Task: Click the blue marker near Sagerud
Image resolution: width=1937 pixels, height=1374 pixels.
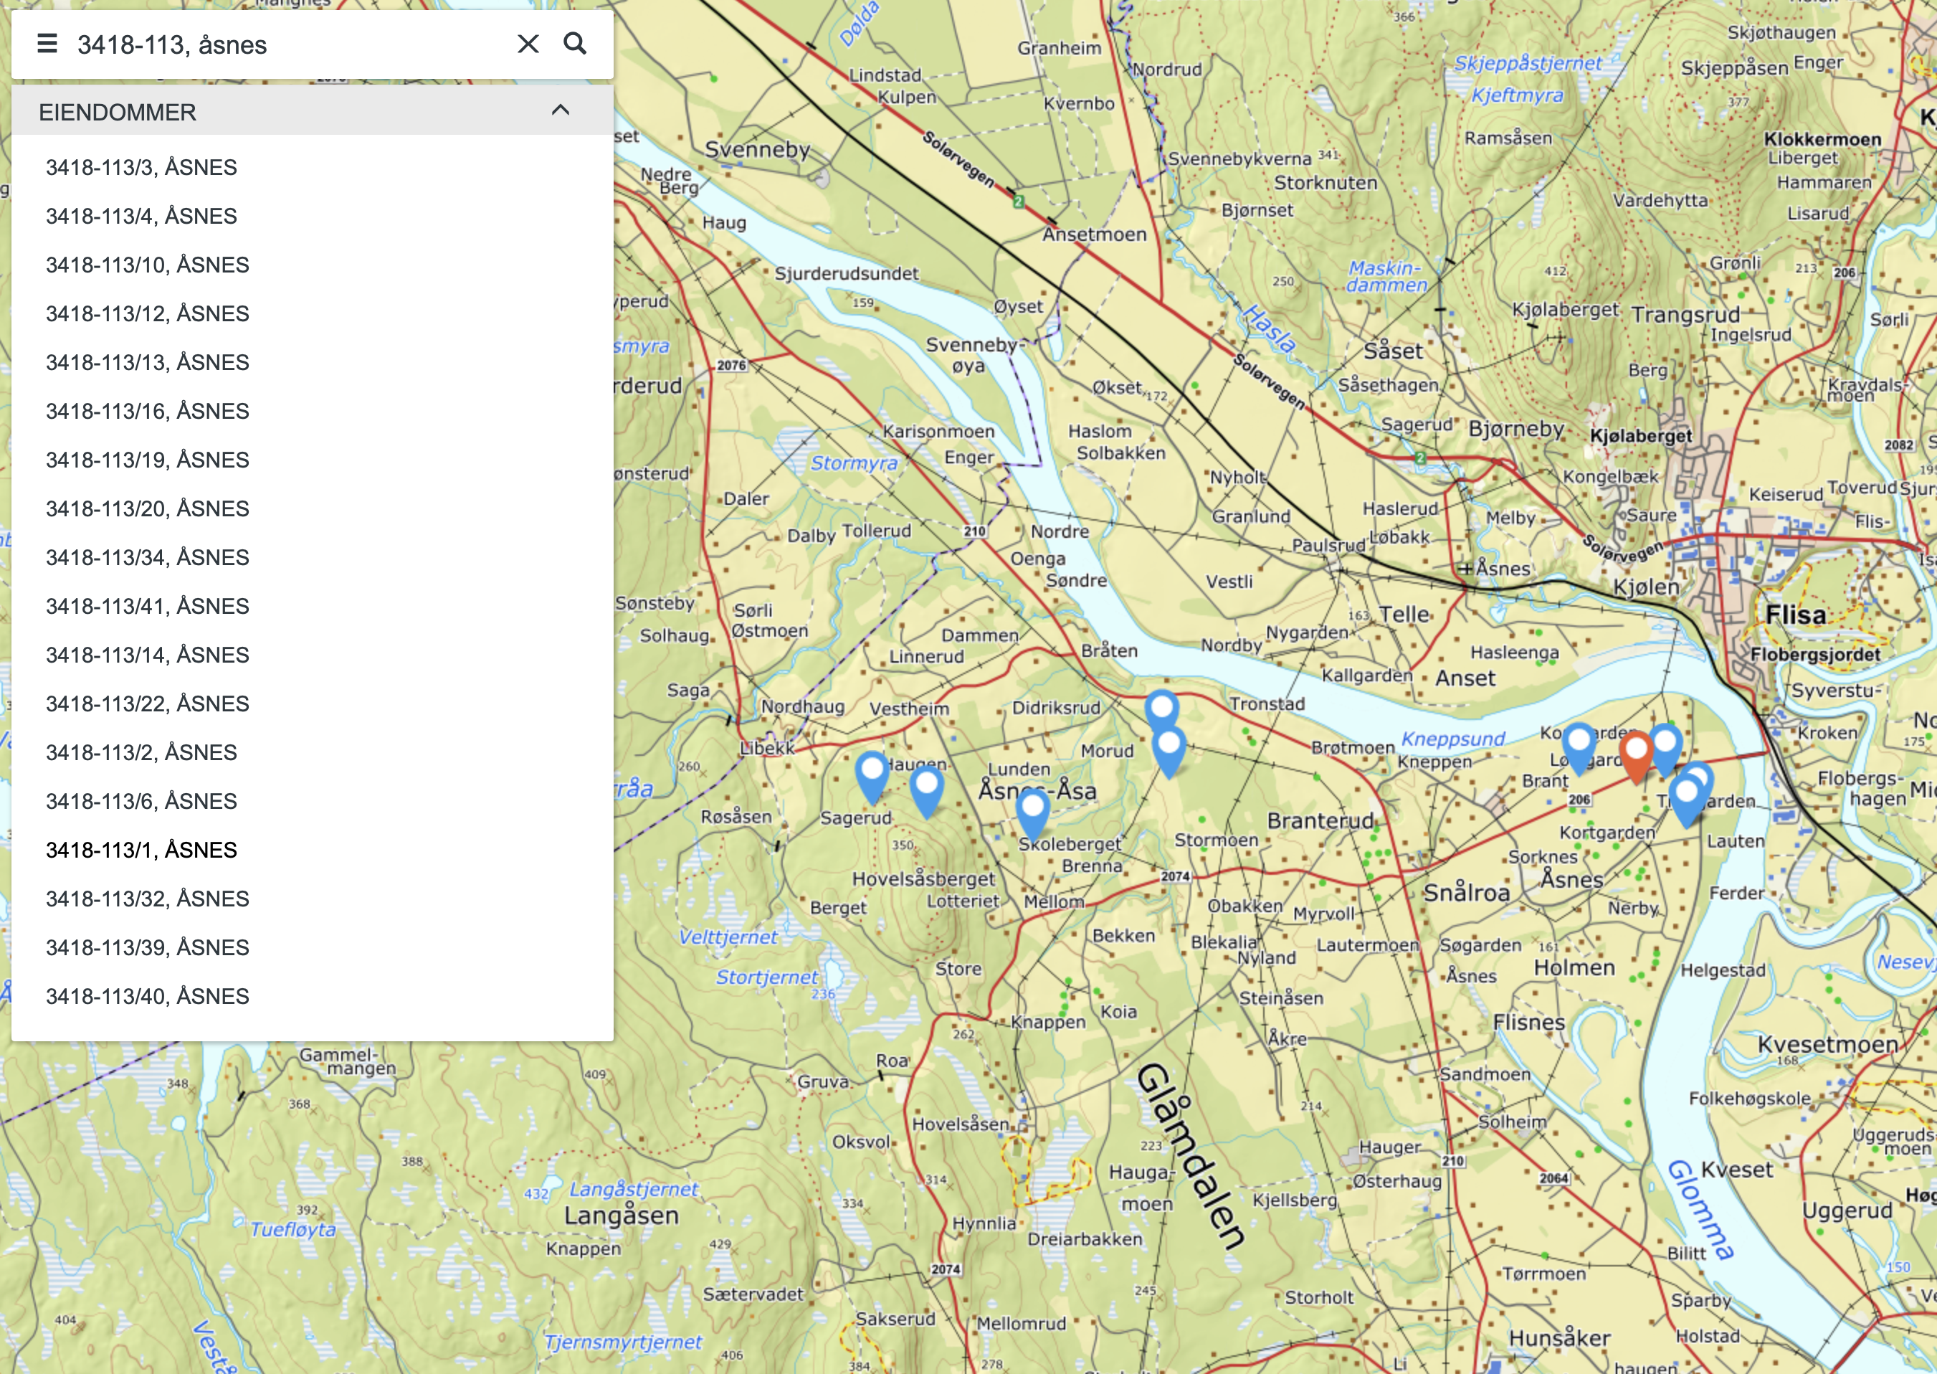Action: (871, 773)
